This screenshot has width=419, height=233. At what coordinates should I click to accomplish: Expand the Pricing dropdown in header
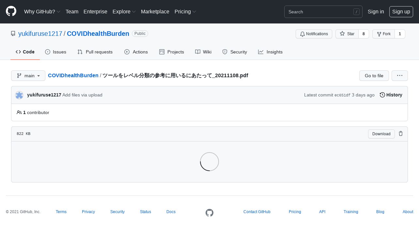[185, 11]
